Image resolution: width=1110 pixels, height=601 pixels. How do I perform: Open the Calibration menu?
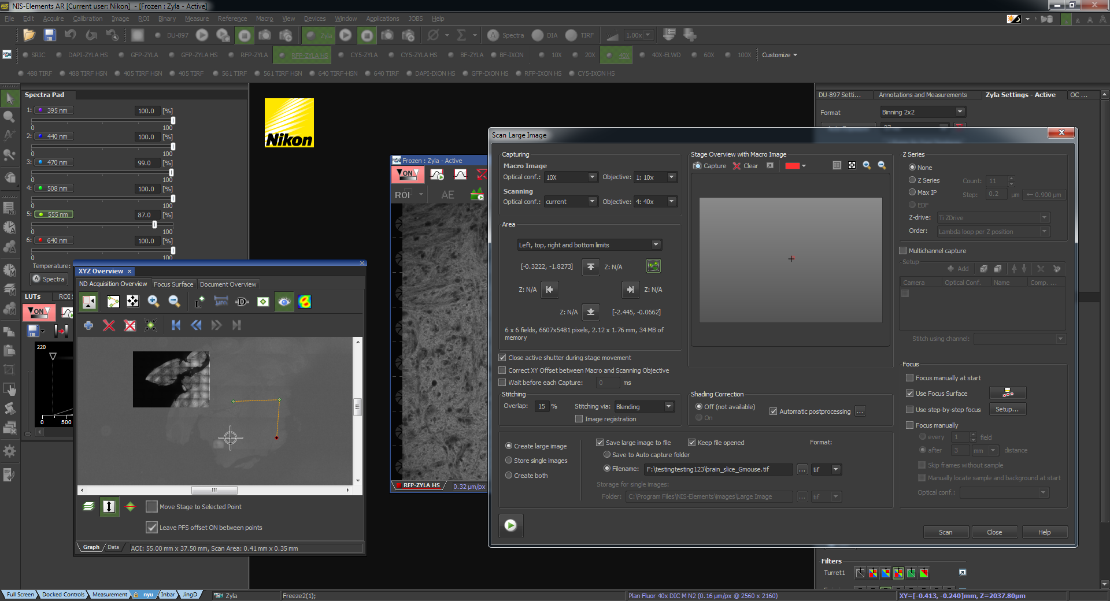click(x=87, y=18)
